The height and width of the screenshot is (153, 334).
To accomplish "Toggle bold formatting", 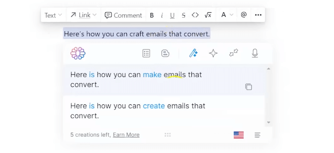I will (152, 15).
